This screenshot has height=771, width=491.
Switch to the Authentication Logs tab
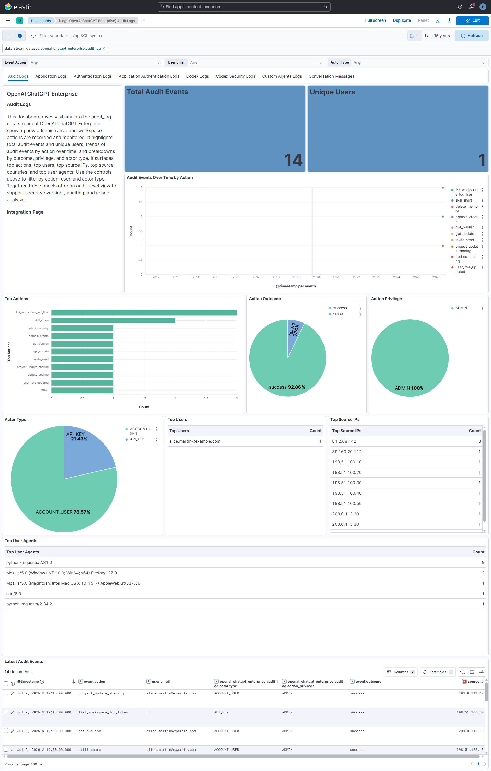click(x=93, y=76)
